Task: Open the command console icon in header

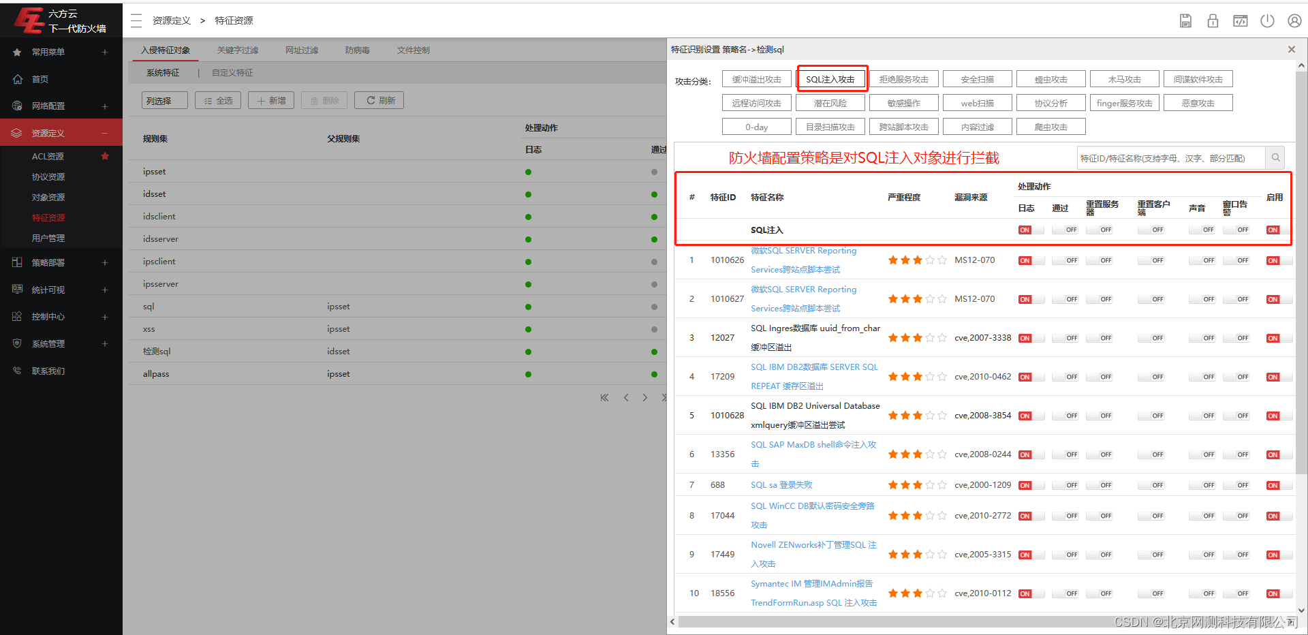Action: [1241, 20]
